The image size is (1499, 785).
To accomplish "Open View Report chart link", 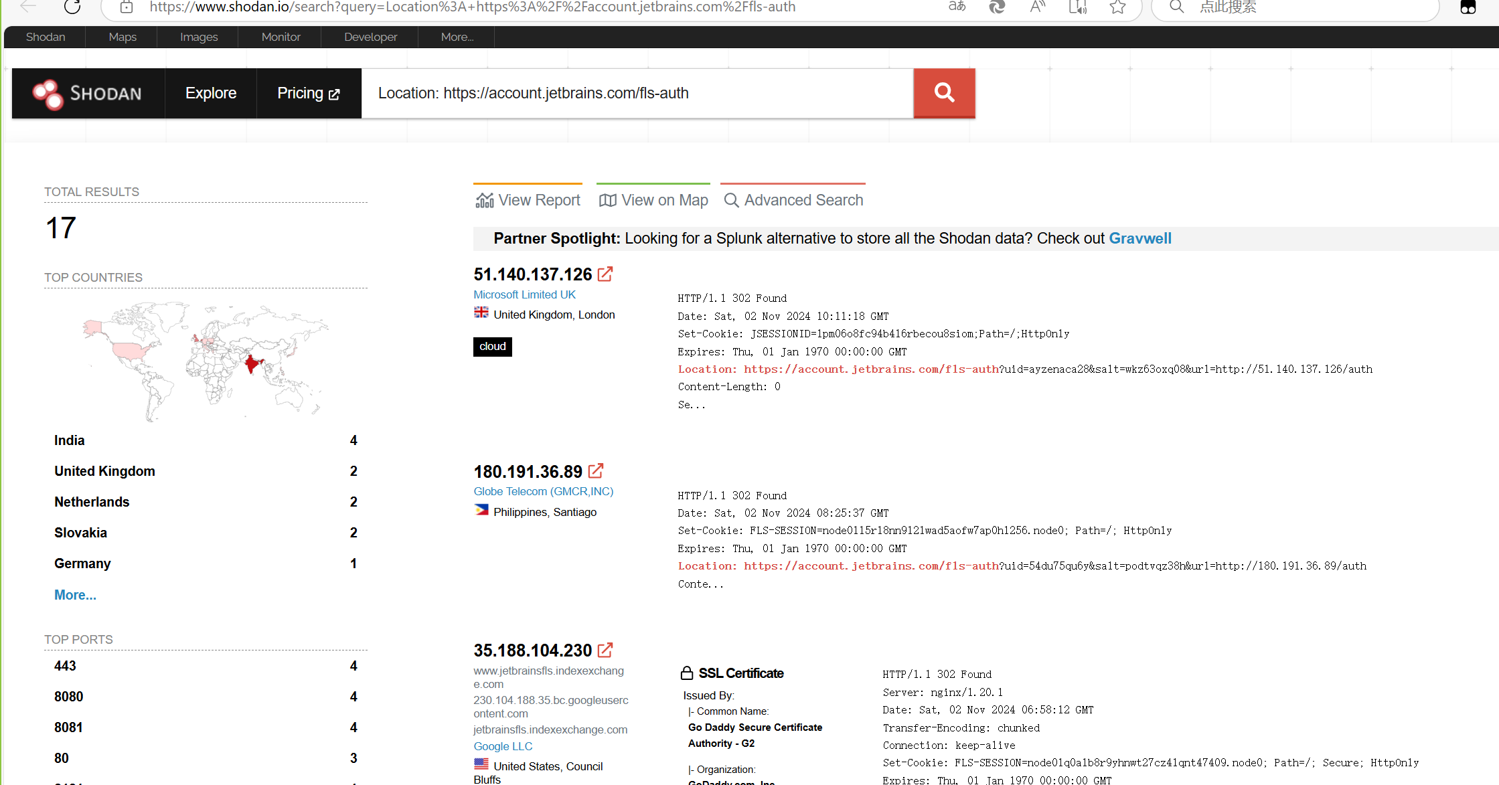I will [x=528, y=200].
